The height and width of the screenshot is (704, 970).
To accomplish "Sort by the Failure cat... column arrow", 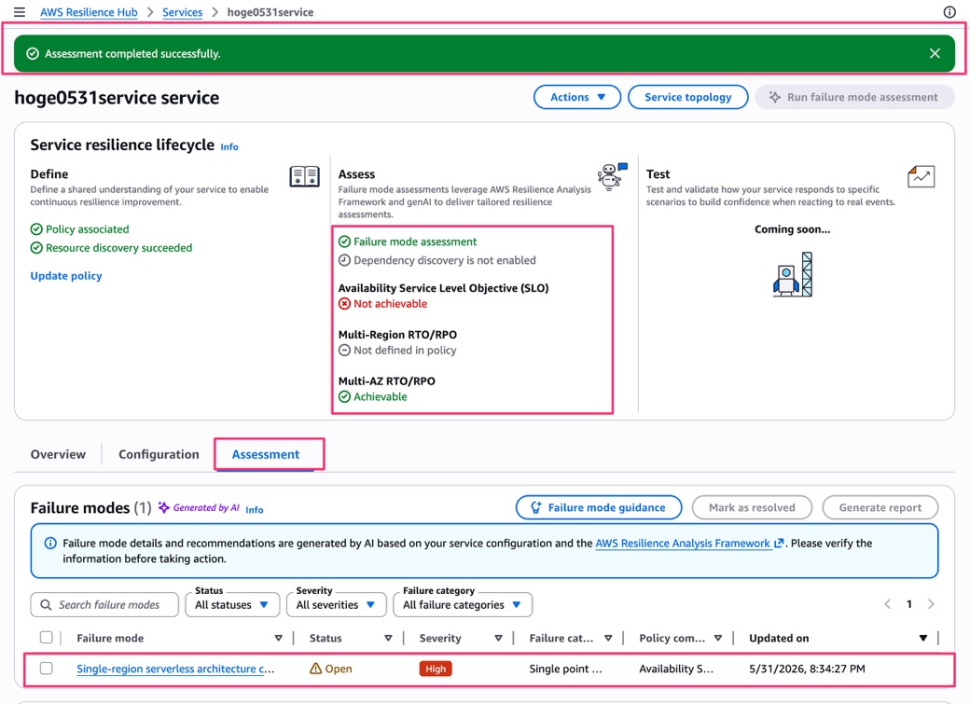I will 608,638.
